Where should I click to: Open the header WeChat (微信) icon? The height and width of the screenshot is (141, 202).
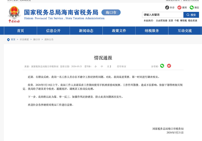coord(192,8)
